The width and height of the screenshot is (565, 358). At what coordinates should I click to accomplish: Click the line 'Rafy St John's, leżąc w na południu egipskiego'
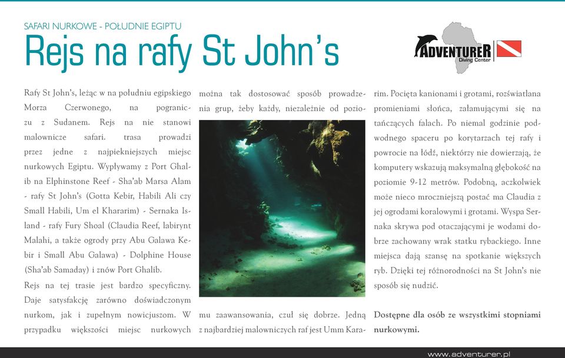click(107, 93)
